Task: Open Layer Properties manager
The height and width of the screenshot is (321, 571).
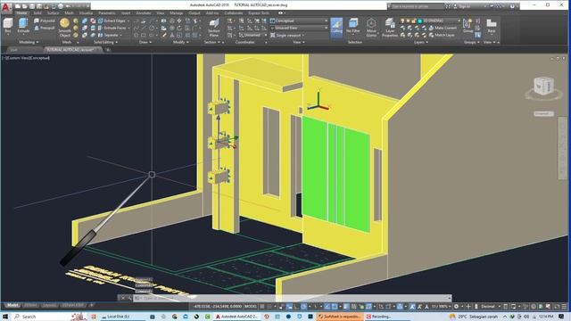Action: click(390, 28)
